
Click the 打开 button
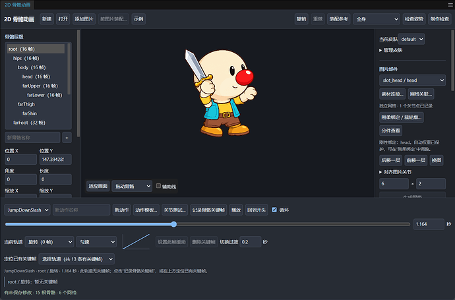pyautogui.click(x=63, y=19)
